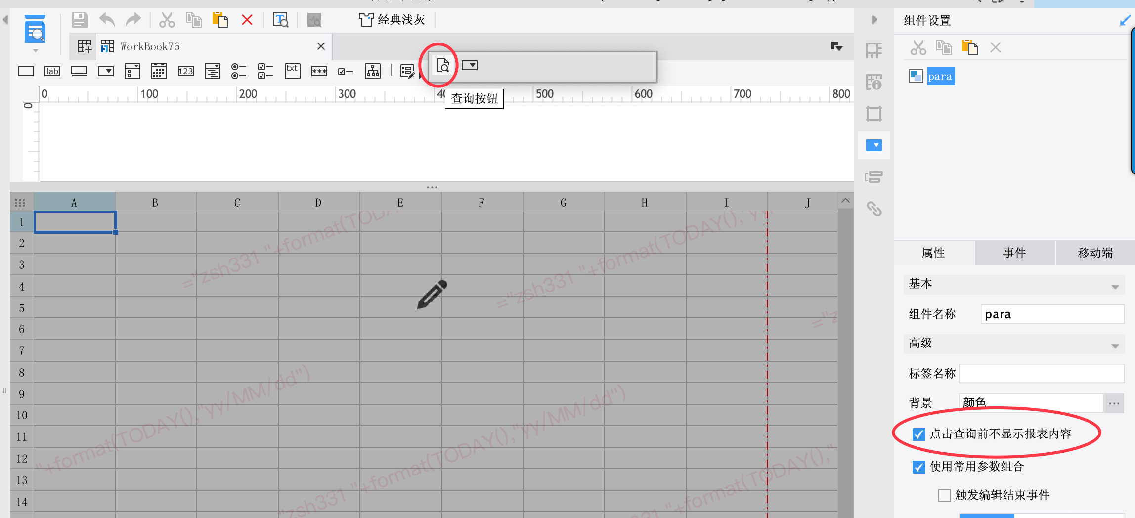Uncheck 点击查询前不显示报表内容
The image size is (1135, 518).
(918, 434)
